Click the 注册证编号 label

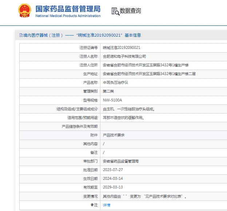click(x=89, y=47)
